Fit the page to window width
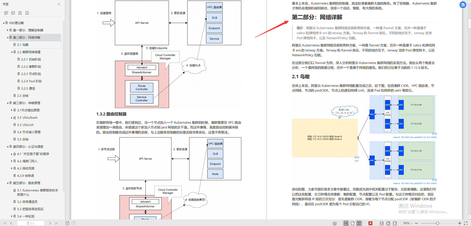This screenshot has width=471, height=226. 395,223
